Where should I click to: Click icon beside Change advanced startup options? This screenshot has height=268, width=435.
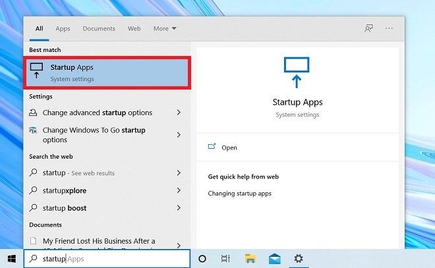point(33,112)
